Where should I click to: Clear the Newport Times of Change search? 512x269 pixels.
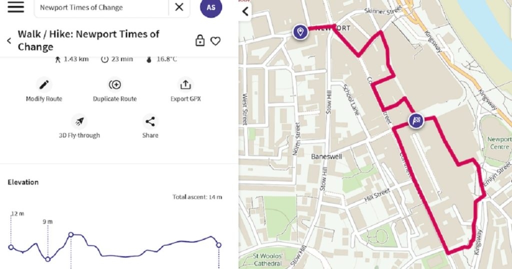(x=179, y=7)
